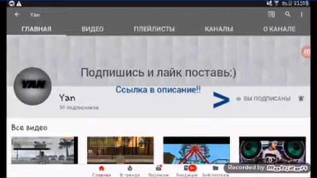The width and height of the screenshot is (317, 178).
Task: Open the Ferris wheel video thumbnail
Action: [x=196, y=150]
